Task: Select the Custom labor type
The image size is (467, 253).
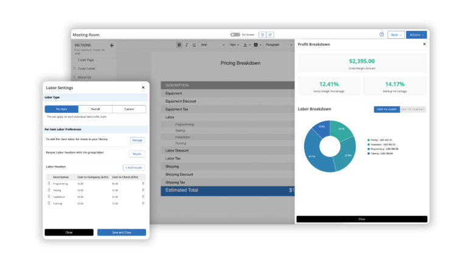Action: tap(129, 109)
